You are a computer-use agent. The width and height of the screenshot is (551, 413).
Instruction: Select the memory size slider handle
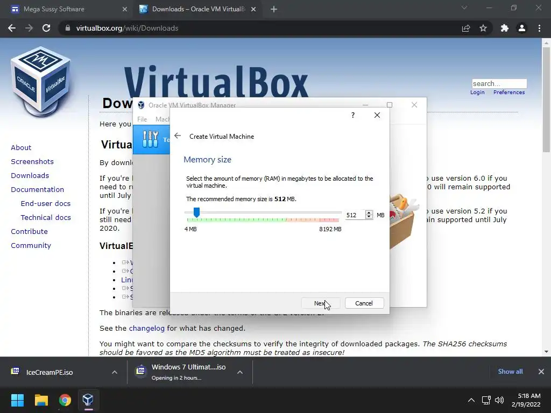[197, 212]
